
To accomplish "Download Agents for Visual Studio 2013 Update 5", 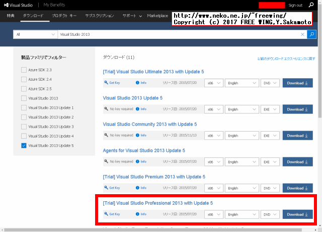I will tap(297, 162).
